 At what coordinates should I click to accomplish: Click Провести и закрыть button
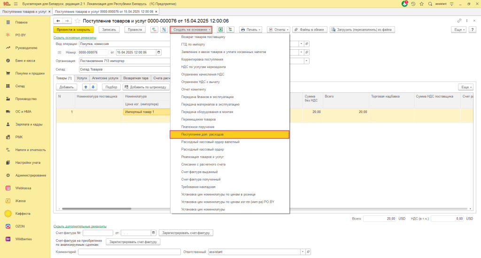74,30
